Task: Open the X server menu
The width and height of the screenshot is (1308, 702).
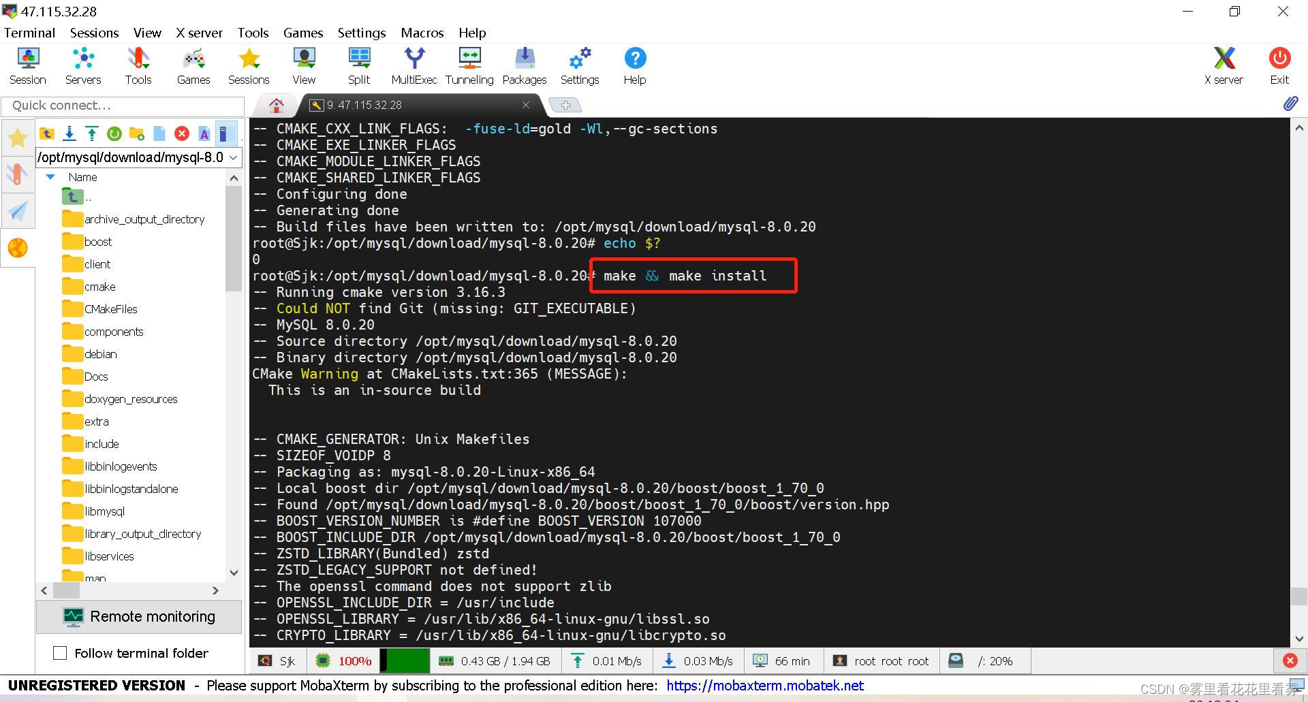Action: pos(199,33)
